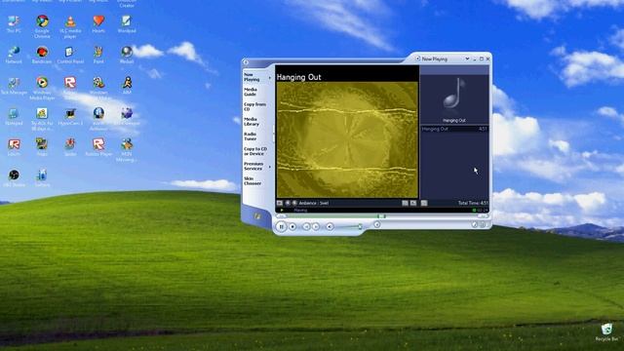Select the Windows Media Player desktop icon
The width and height of the screenshot is (624, 351).
tap(42, 89)
